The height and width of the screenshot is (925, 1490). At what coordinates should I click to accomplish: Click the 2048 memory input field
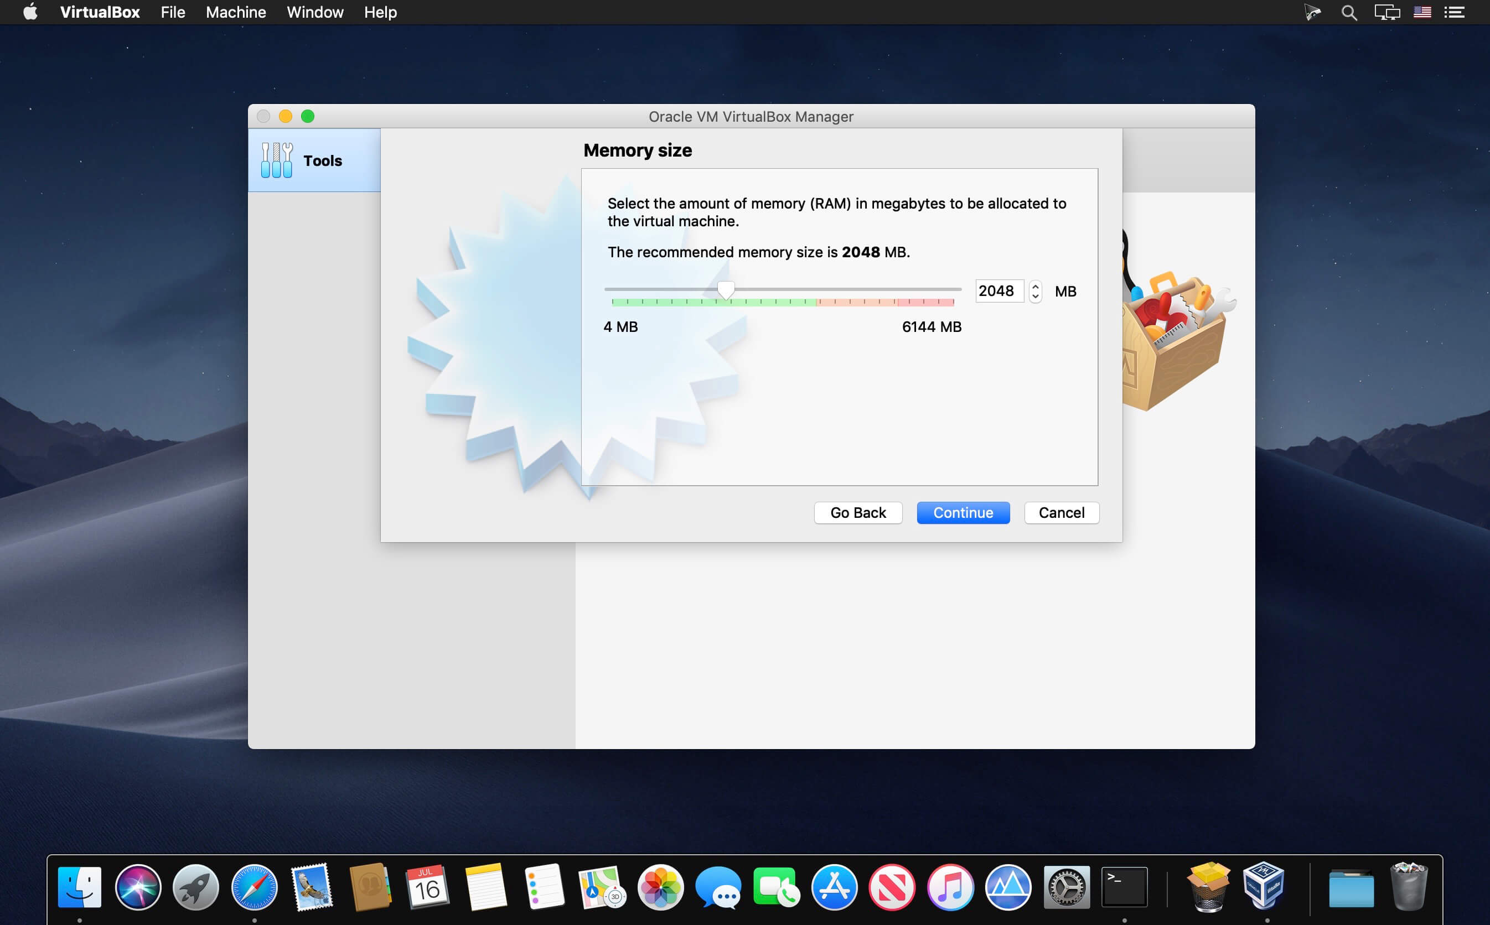click(998, 291)
